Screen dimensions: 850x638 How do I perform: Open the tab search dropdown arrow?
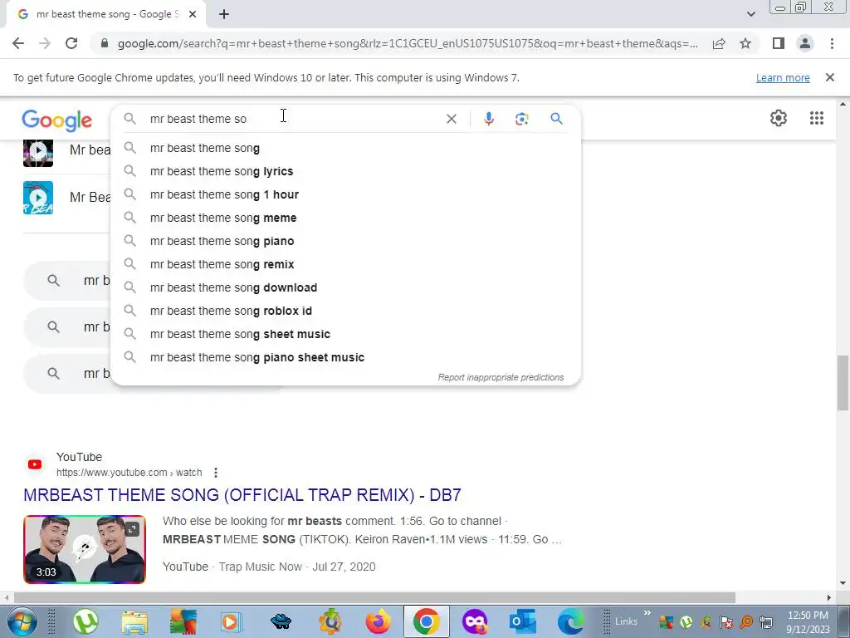coord(750,14)
